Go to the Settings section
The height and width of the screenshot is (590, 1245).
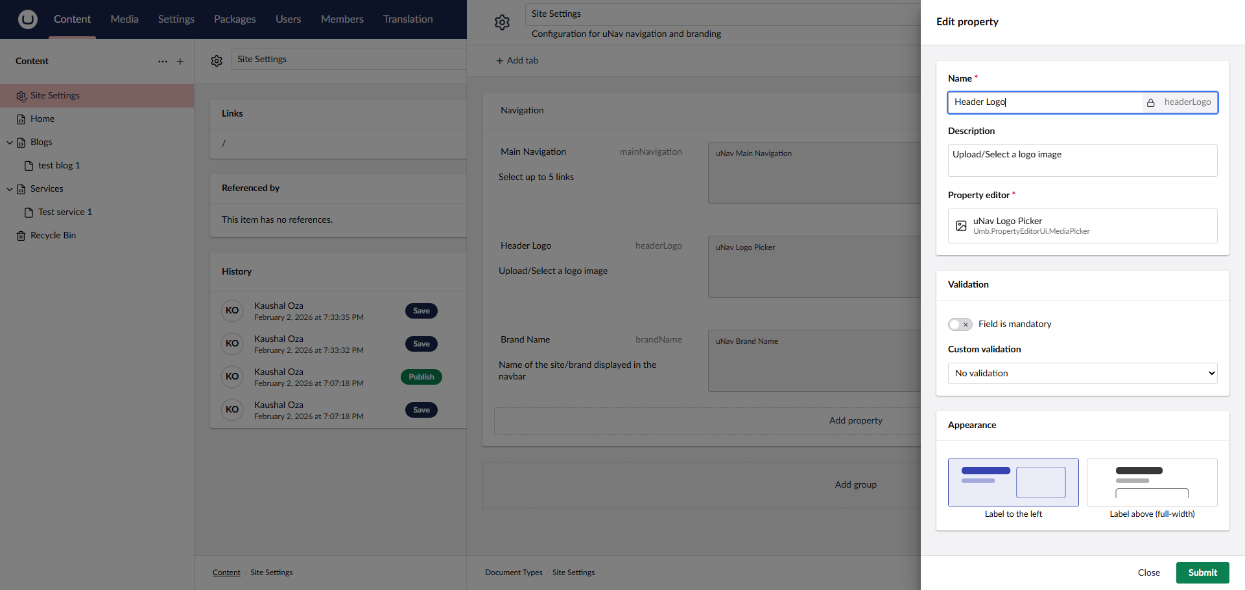coord(176,19)
